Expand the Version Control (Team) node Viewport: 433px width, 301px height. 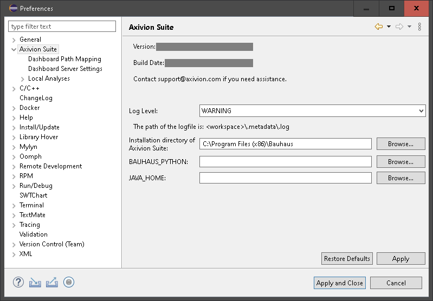[x=14, y=245]
